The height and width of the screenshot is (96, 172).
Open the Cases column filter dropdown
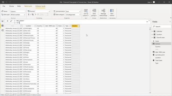click(x=63, y=26)
